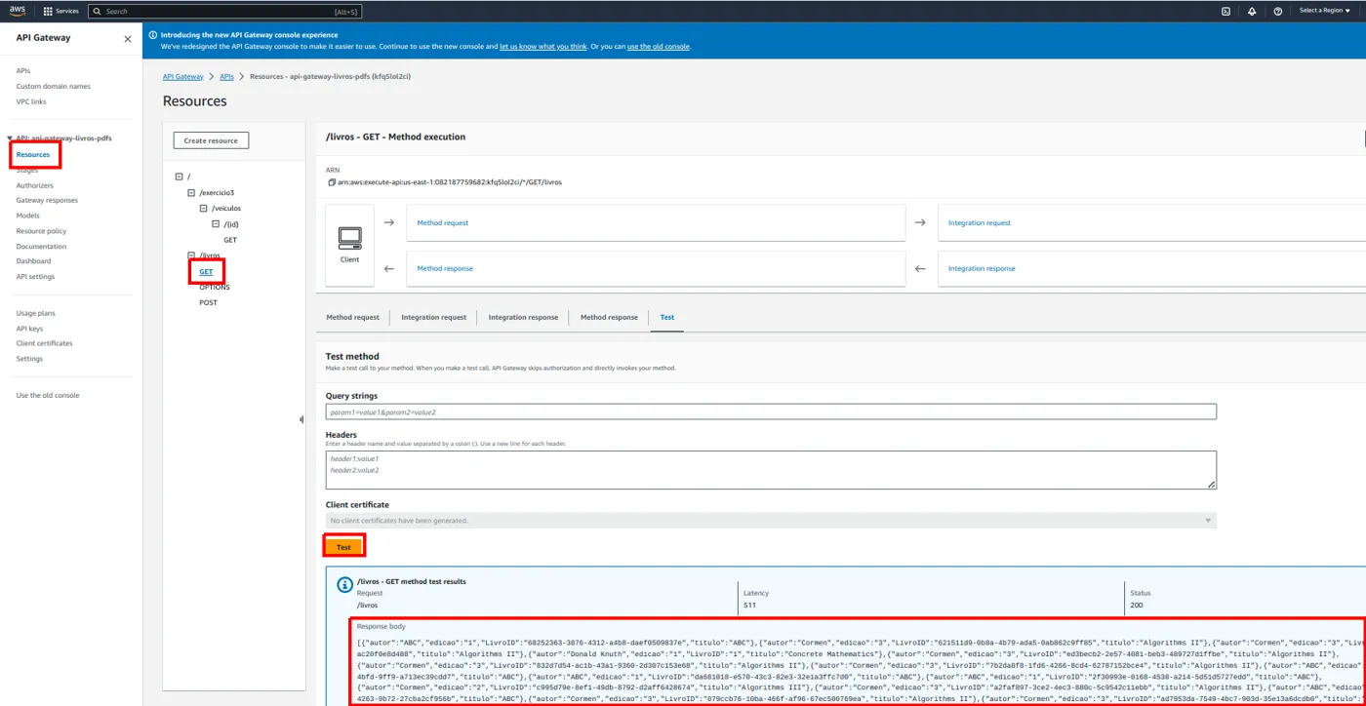Switch to the Integration request tab
This screenshot has width=1366, height=706.
433,317
